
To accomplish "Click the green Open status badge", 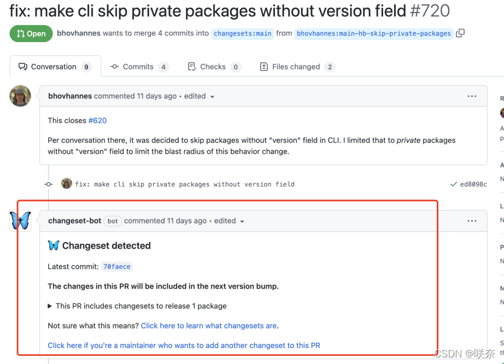I will tap(31, 33).
